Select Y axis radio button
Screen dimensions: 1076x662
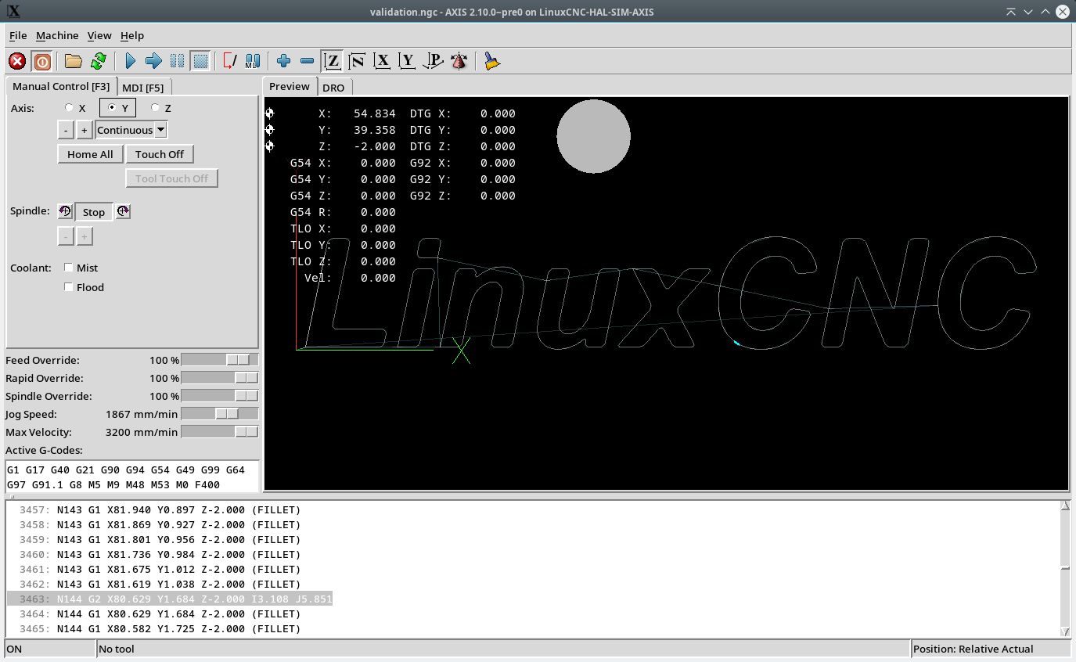[x=112, y=108]
